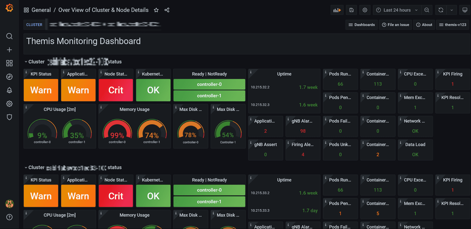The image size is (471, 229).
Task: Click the dashboard grid icon beside General
Action: (x=26, y=10)
